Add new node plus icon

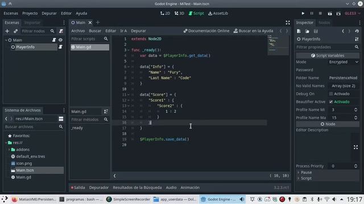pos(7,31)
